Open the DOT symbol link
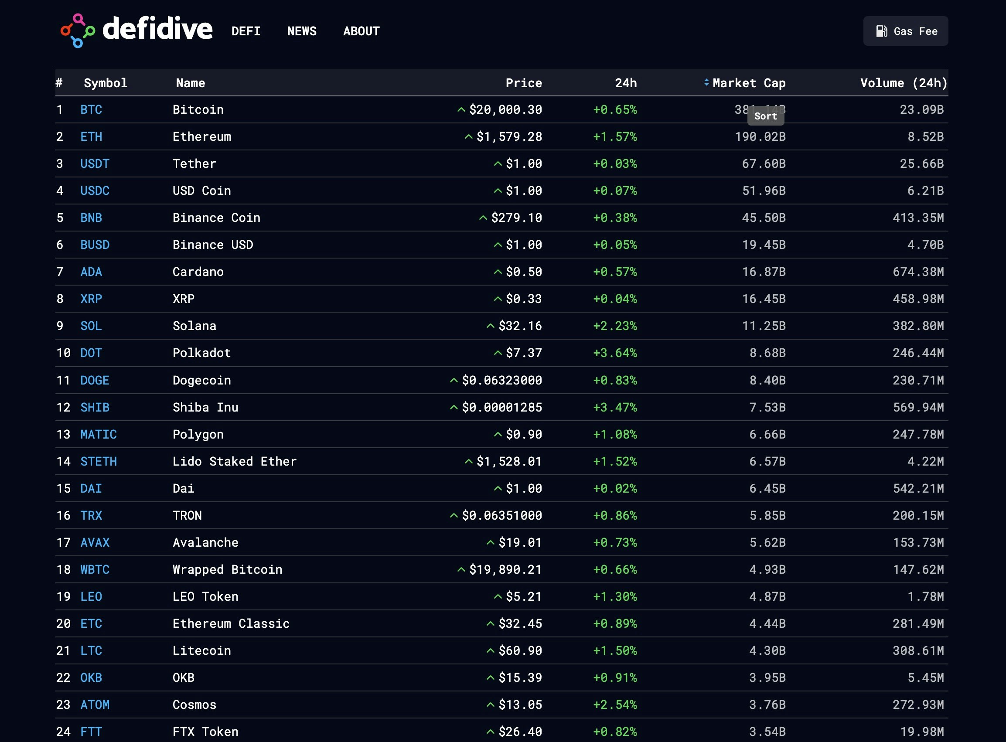 coord(91,353)
